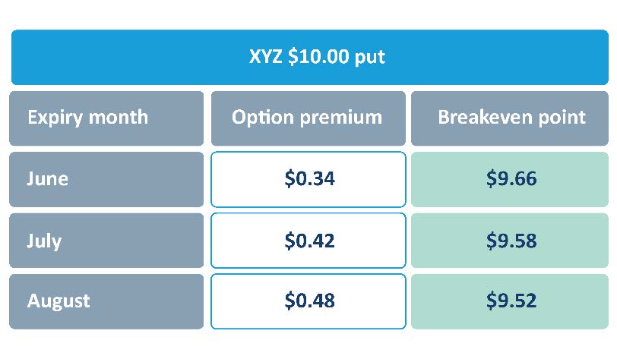Select the $9.58 breakeven cell

[511, 241]
